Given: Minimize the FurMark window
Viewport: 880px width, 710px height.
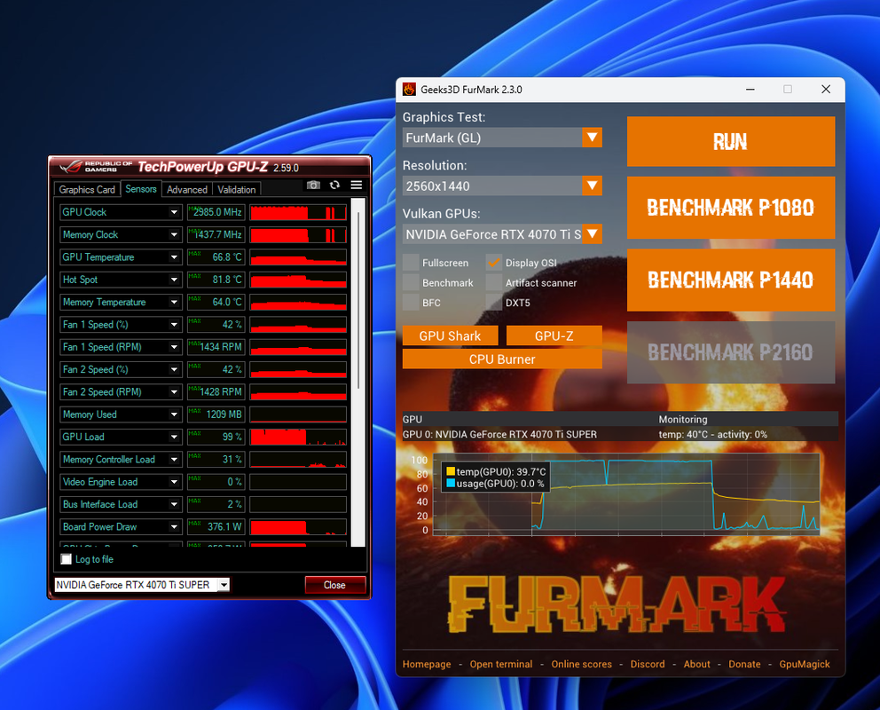Looking at the screenshot, I should [750, 90].
